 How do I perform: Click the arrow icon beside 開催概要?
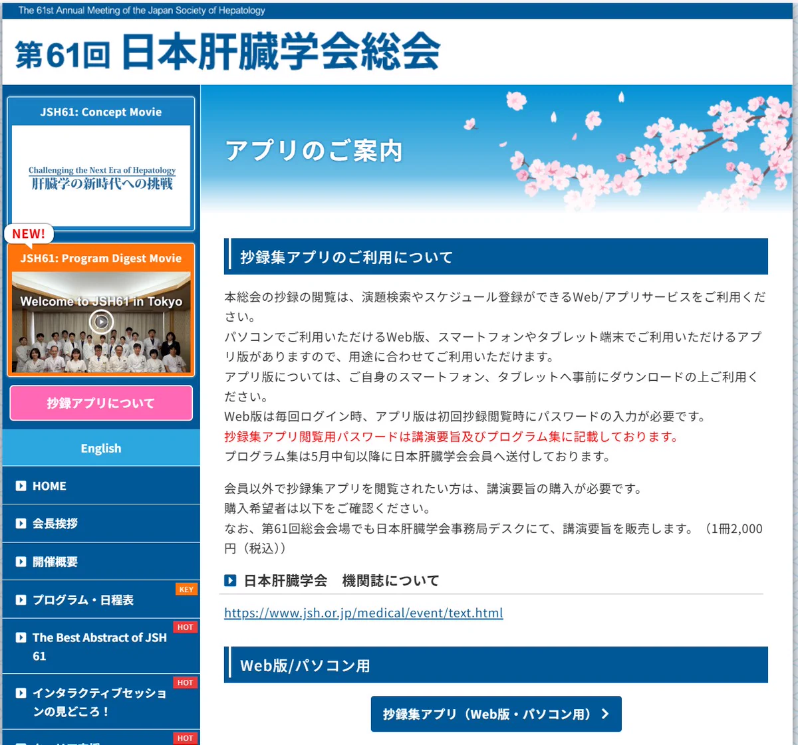21,562
